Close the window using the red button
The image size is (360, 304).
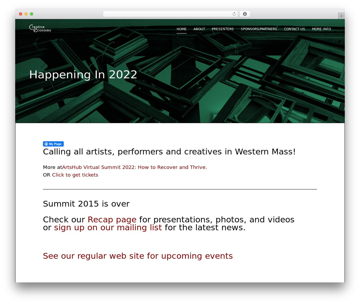21,14
